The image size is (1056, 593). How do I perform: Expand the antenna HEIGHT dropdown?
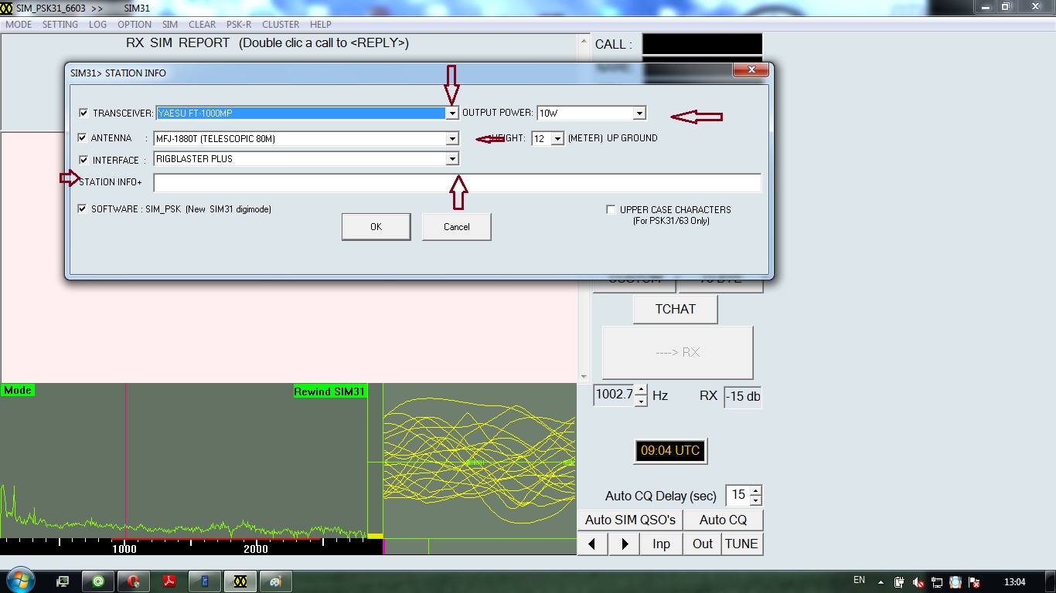point(557,139)
